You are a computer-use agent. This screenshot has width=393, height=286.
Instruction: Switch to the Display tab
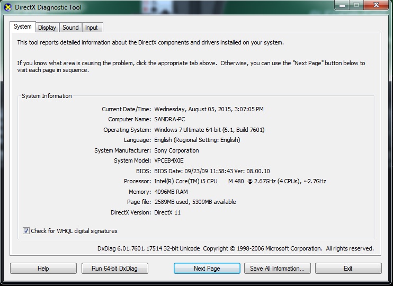click(x=47, y=28)
